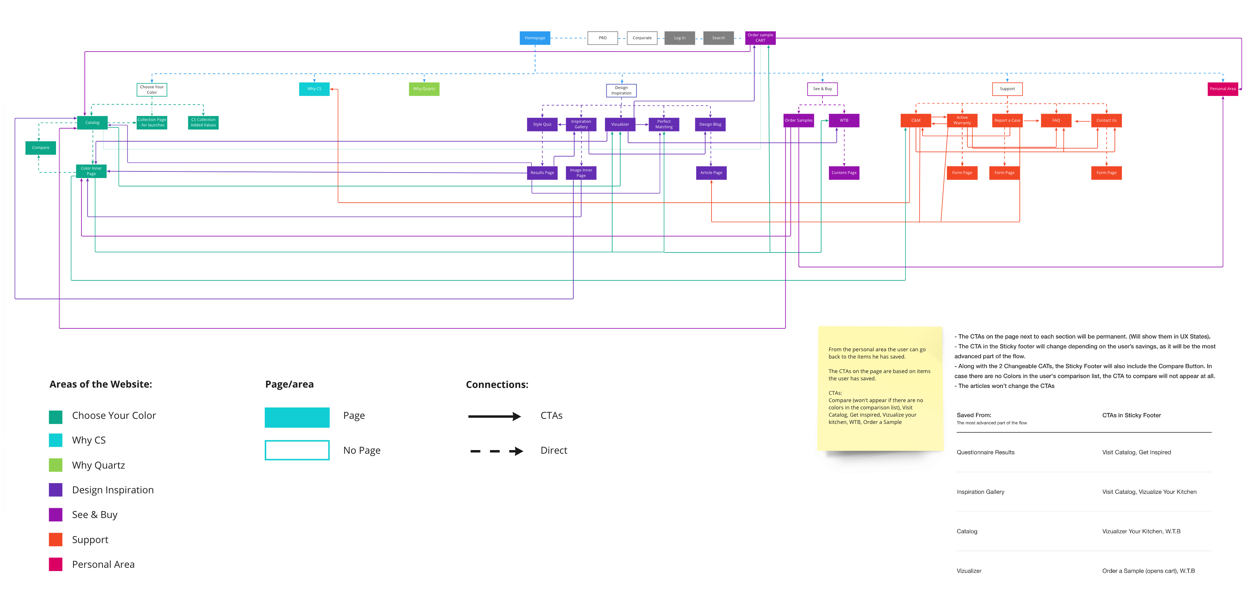Click the yellow sticky note
This screenshot has height=603, width=1255.
(880, 388)
